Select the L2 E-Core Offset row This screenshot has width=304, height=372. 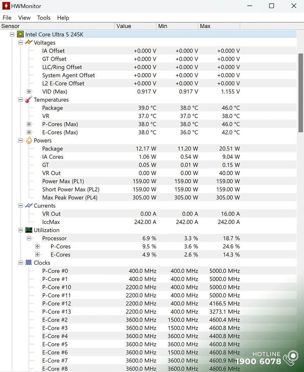click(x=169, y=83)
